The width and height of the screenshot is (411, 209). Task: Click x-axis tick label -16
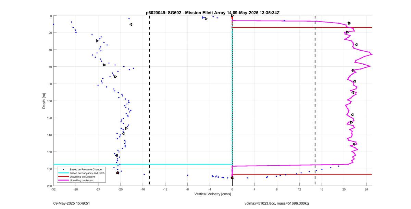pos(143,190)
